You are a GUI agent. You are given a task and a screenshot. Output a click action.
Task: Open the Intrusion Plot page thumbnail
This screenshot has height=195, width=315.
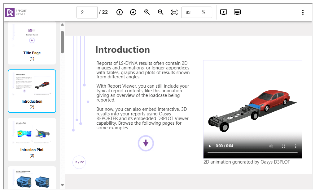point(32,139)
